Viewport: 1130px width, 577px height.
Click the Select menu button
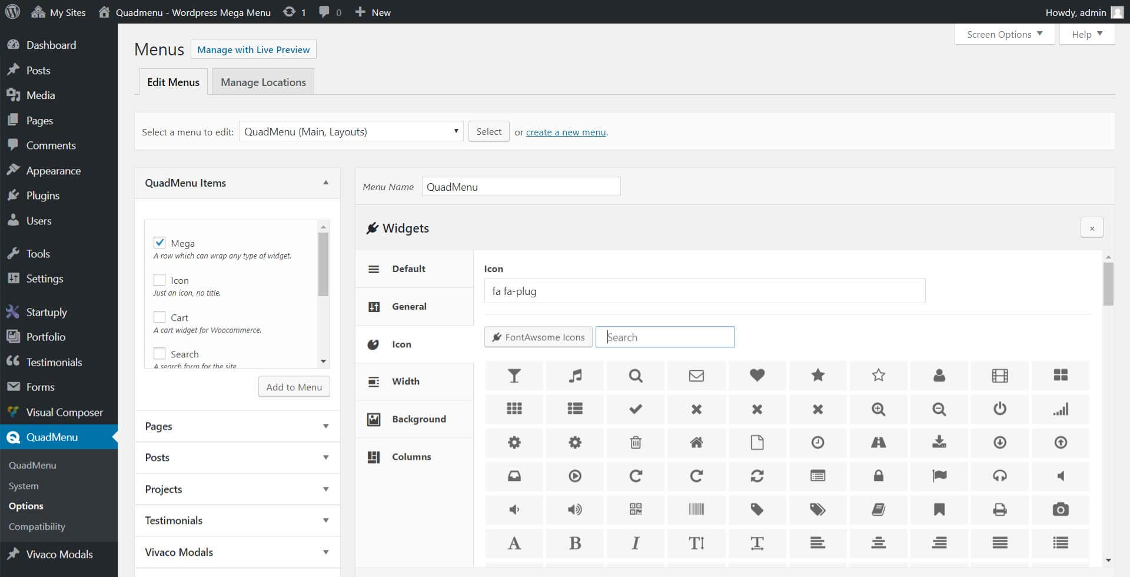tap(488, 131)
